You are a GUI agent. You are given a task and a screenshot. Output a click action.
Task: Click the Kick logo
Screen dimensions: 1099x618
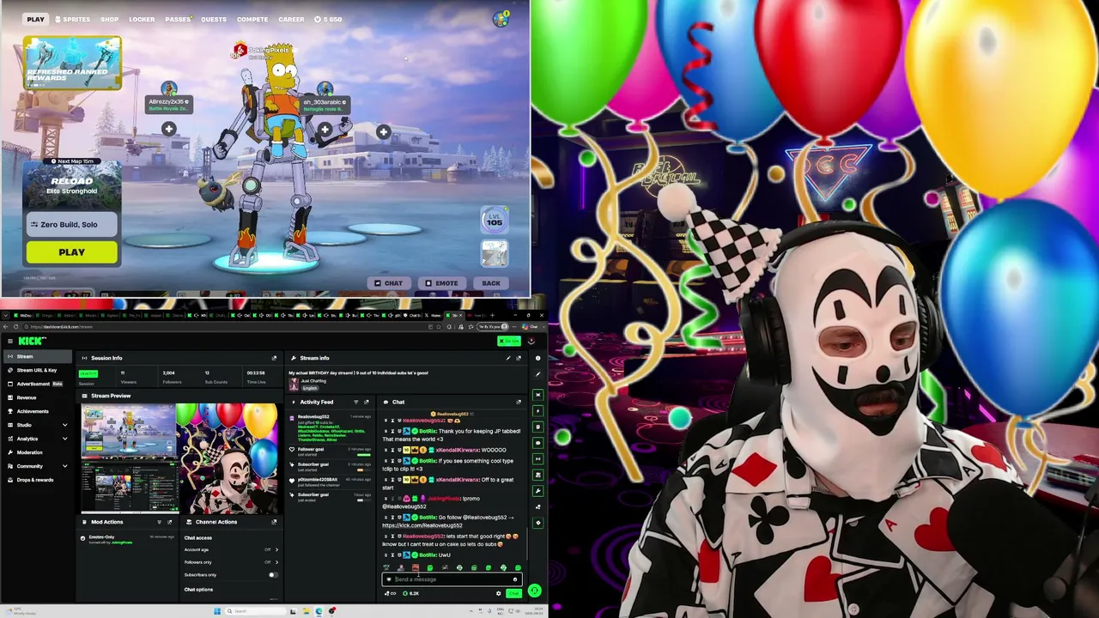[x=32, y=341]
